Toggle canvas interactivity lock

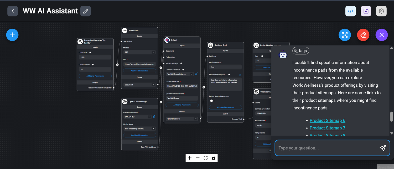(x=214, y=158)
